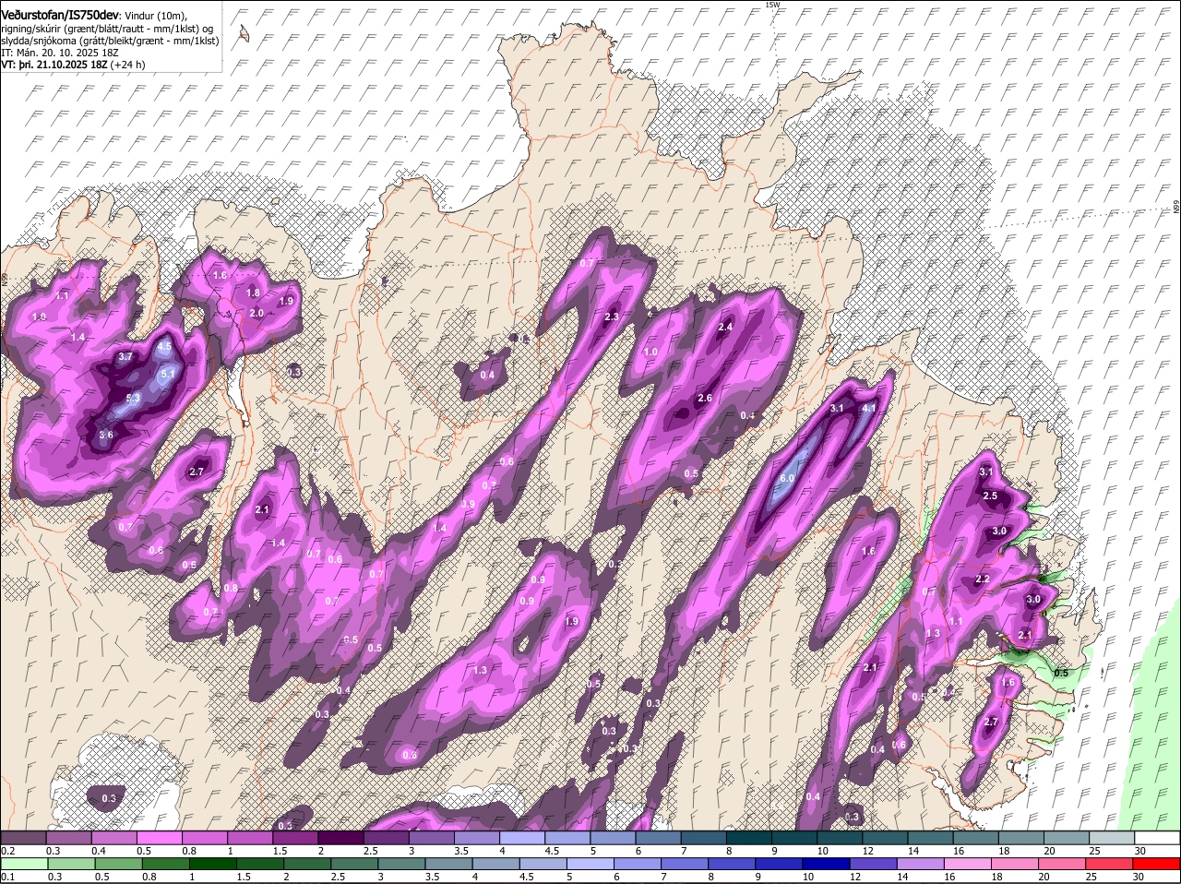Click the 3.7 value in the western cell
The width and height of the screenshot is (1181, 884).
[x=127, y=357]
